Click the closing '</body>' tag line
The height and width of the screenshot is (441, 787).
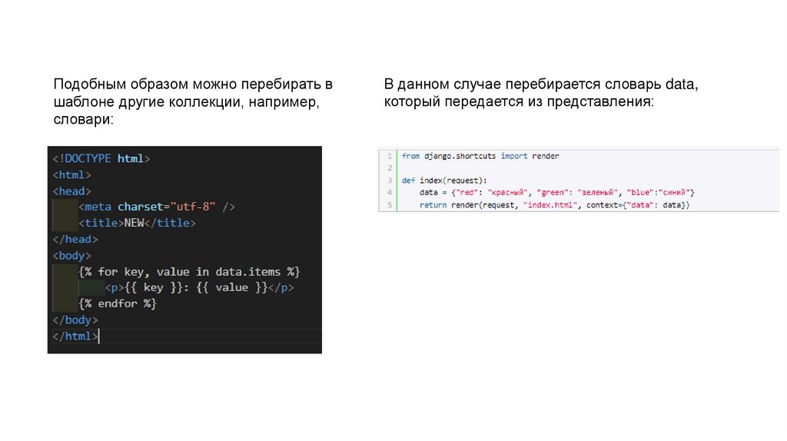[75, 320]
